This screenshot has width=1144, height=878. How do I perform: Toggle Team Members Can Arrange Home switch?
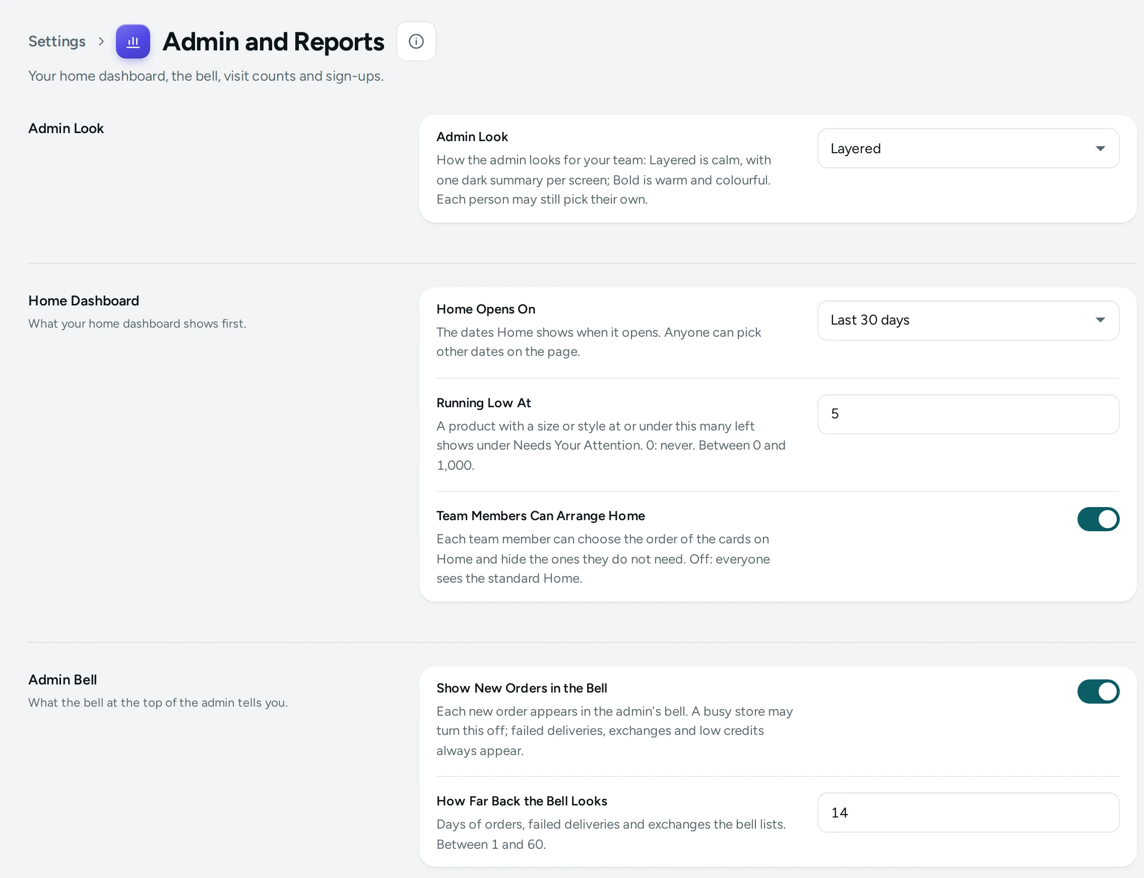point(1098,519)
